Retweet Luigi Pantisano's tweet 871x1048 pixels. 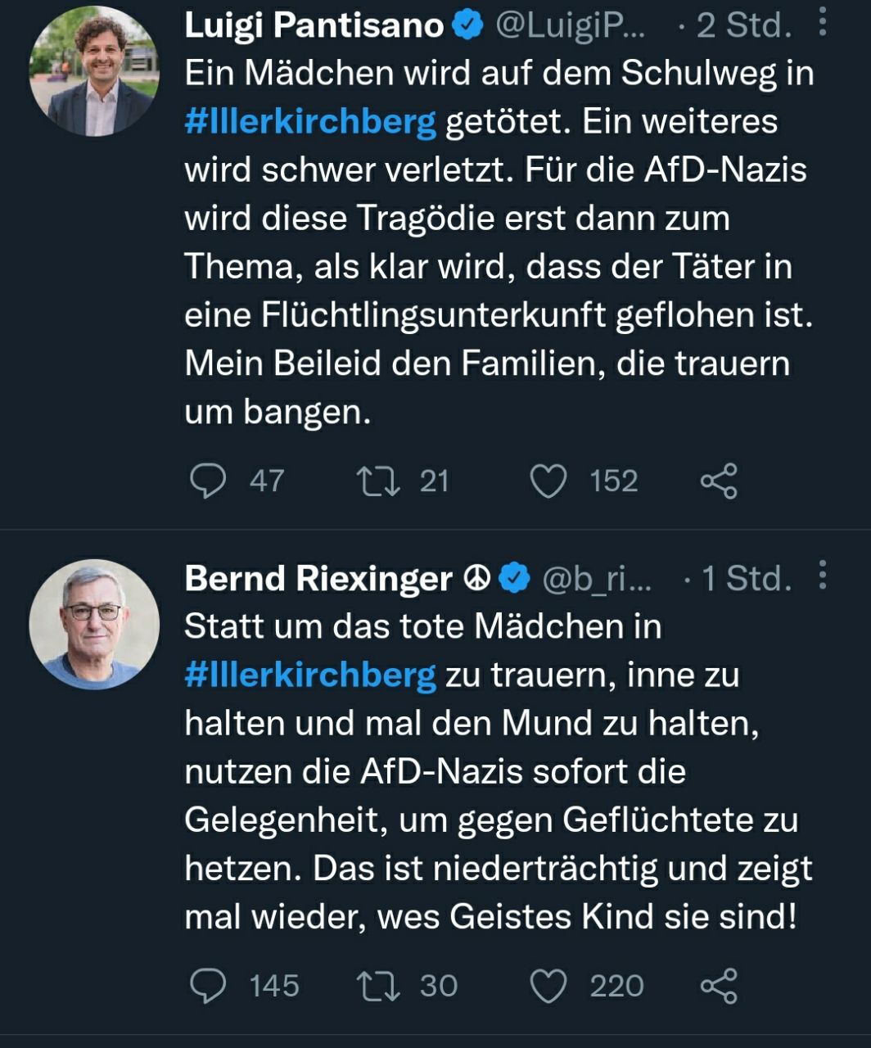[378, 481]
